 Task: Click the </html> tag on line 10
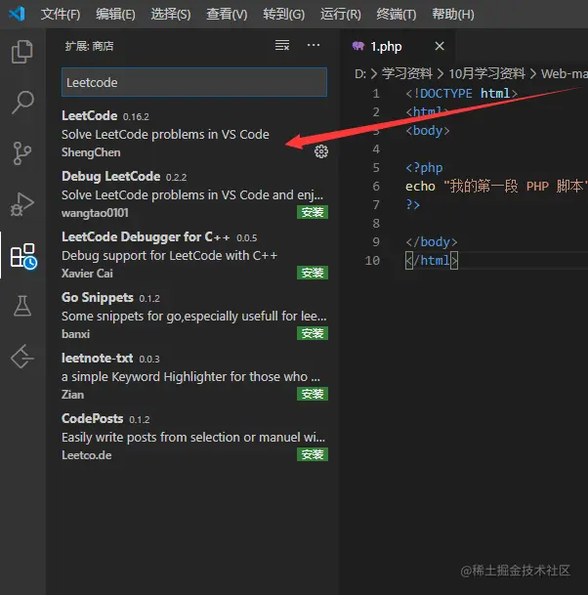pos(432,261)
